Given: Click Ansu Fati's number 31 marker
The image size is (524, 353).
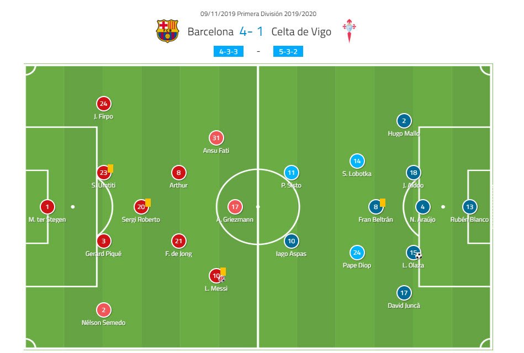Looking at the screenshot, I should click(216, 138).
